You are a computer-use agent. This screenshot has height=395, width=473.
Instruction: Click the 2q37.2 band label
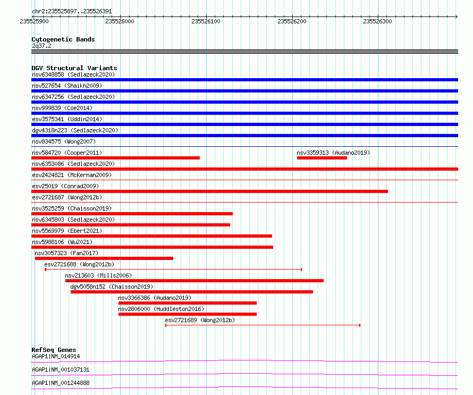click(41, 46)
